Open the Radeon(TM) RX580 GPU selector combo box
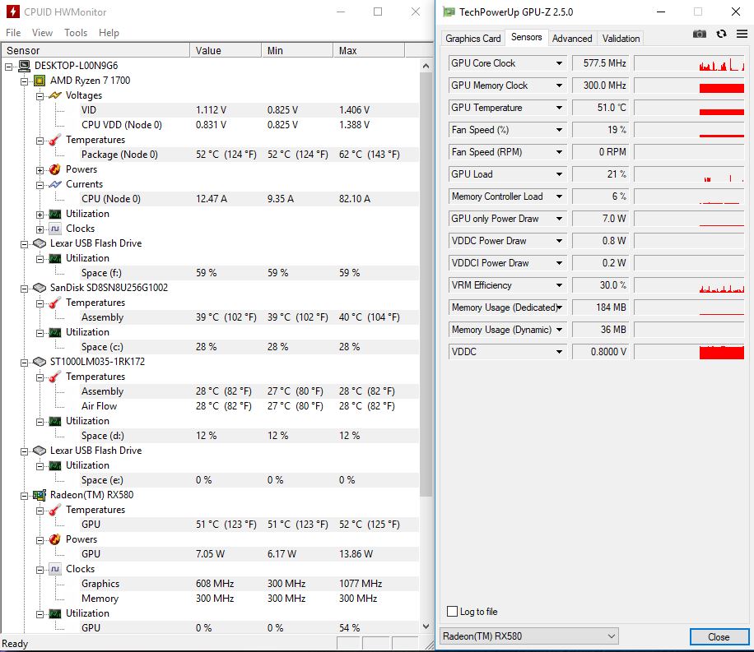This screenshot has width=754, height=652. [529, 636]
